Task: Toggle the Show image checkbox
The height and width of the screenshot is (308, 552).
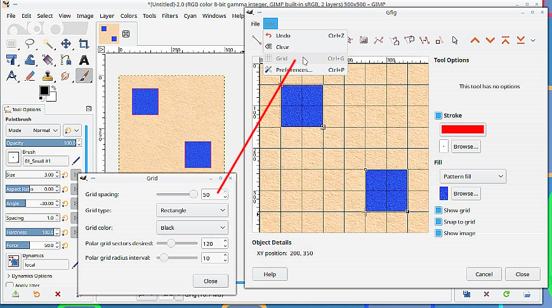Action: (x=438, y=233)
